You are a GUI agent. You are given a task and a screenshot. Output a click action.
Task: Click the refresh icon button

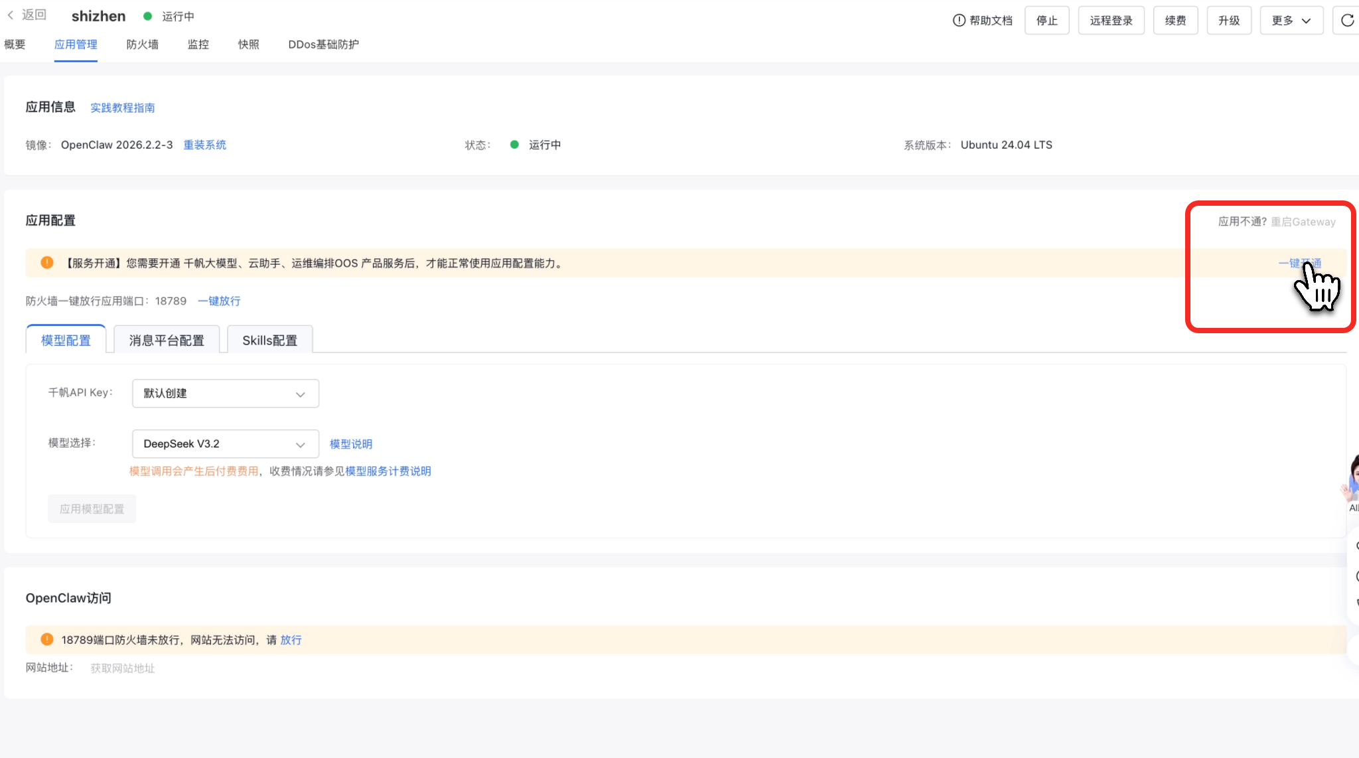click(x=1347, y=21)
